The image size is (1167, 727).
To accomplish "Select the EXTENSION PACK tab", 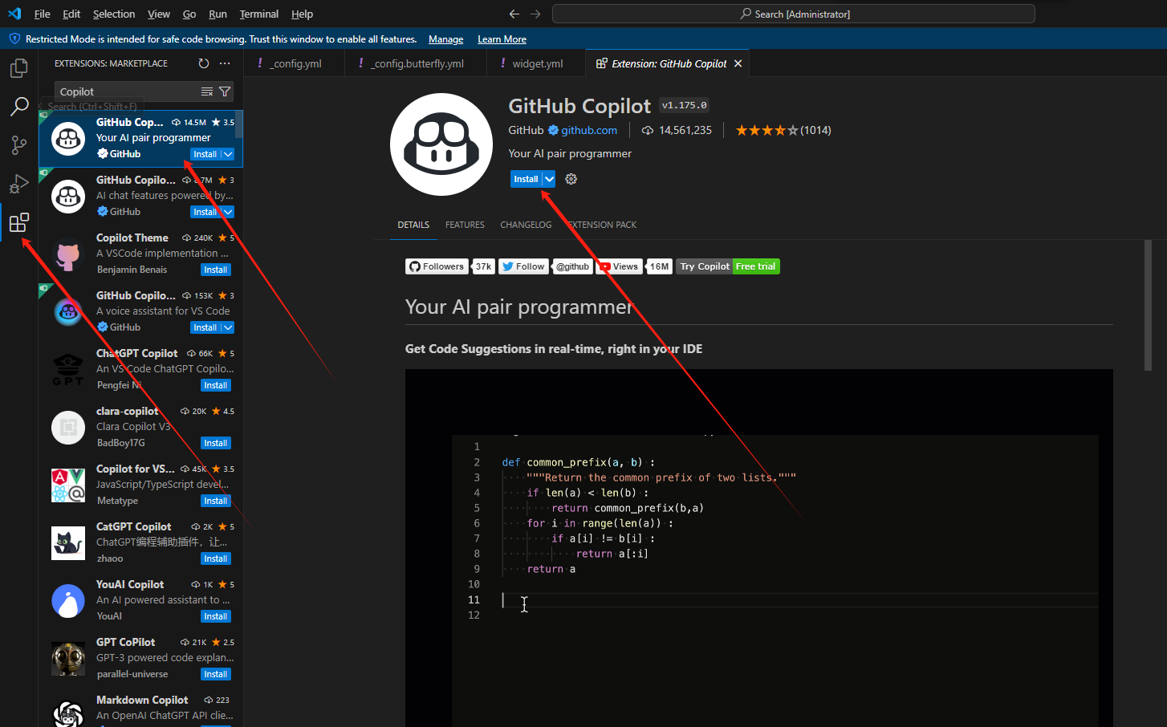I will (602, 225).
